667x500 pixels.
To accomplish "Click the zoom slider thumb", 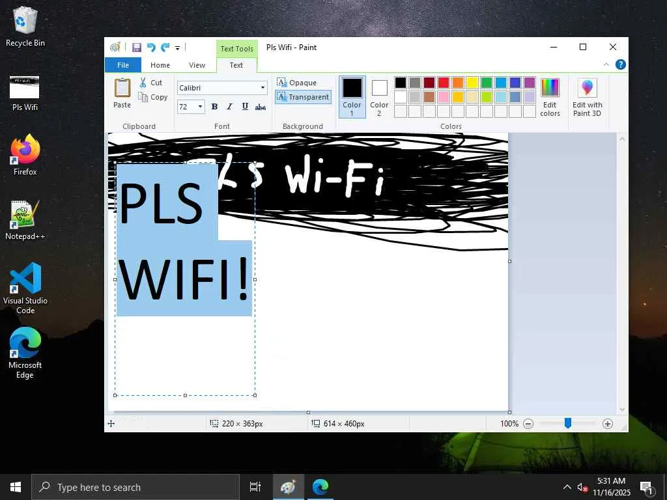I will pos(568,423).
